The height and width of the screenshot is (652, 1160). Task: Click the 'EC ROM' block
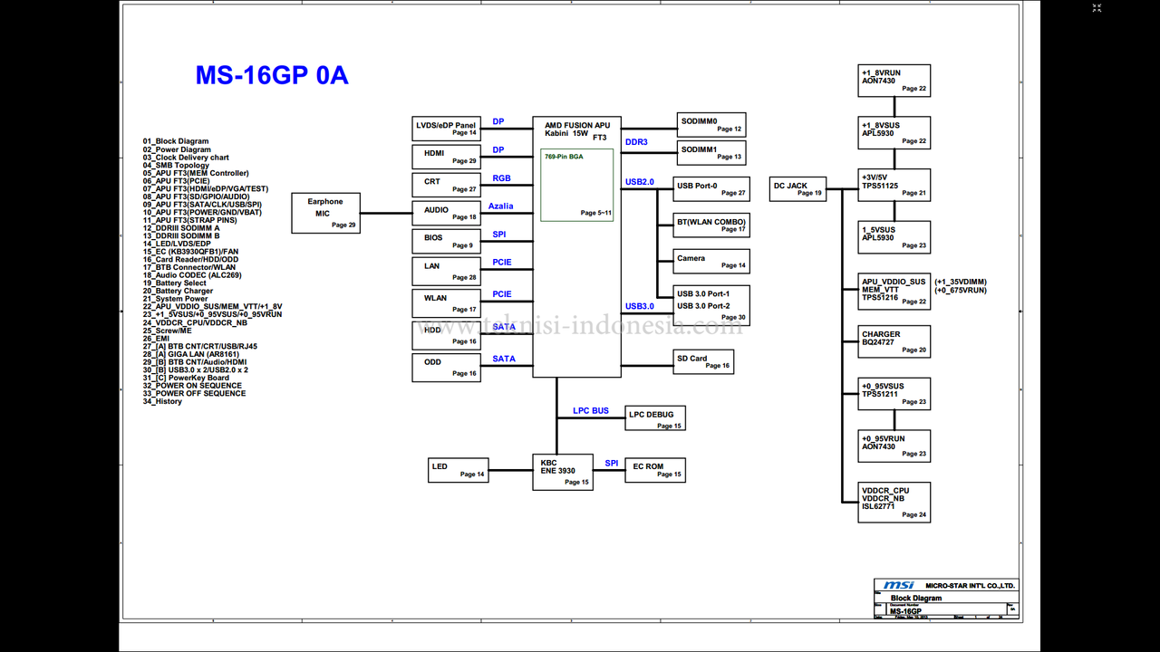coord(655,470)
